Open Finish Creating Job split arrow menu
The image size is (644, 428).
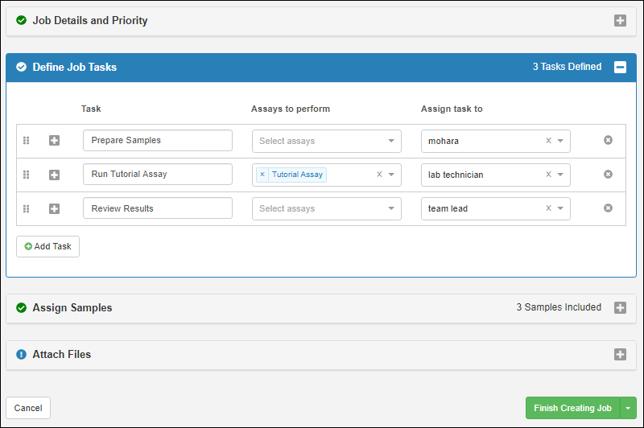point(629,408)
